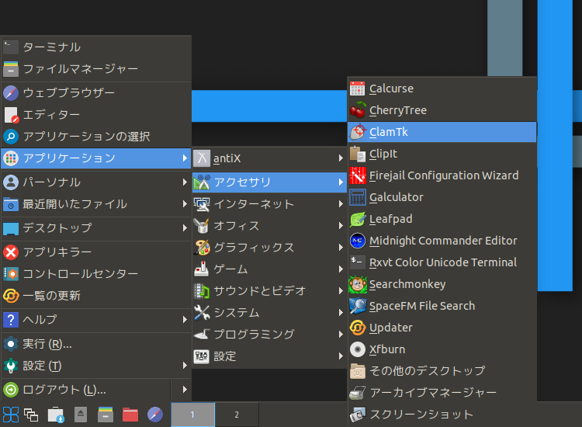This screenshot has width=582, height=427.
Task: Open 一覧の更新 entry
Action: [x=96, y=296]
